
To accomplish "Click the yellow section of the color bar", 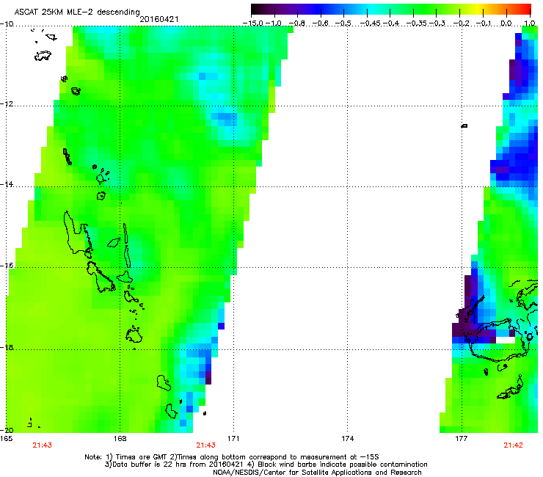I will [478, 10].
